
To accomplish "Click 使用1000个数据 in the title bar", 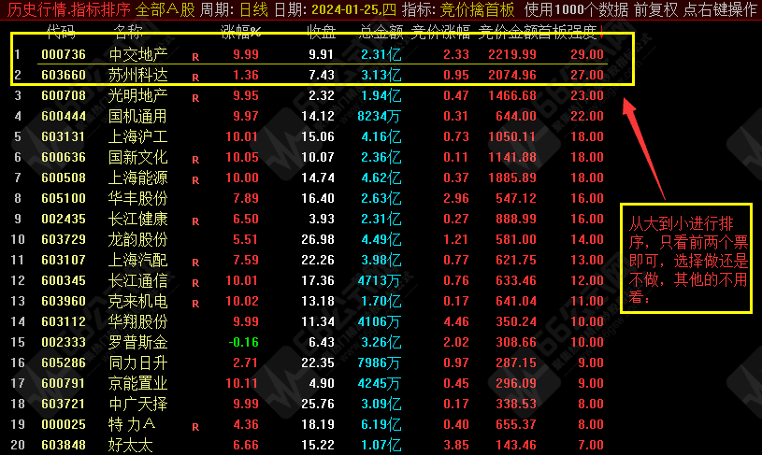I will click(576, 9).
